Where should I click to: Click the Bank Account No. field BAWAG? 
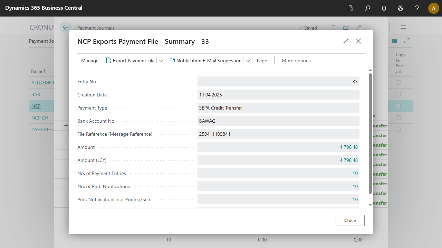click(278, 121)
